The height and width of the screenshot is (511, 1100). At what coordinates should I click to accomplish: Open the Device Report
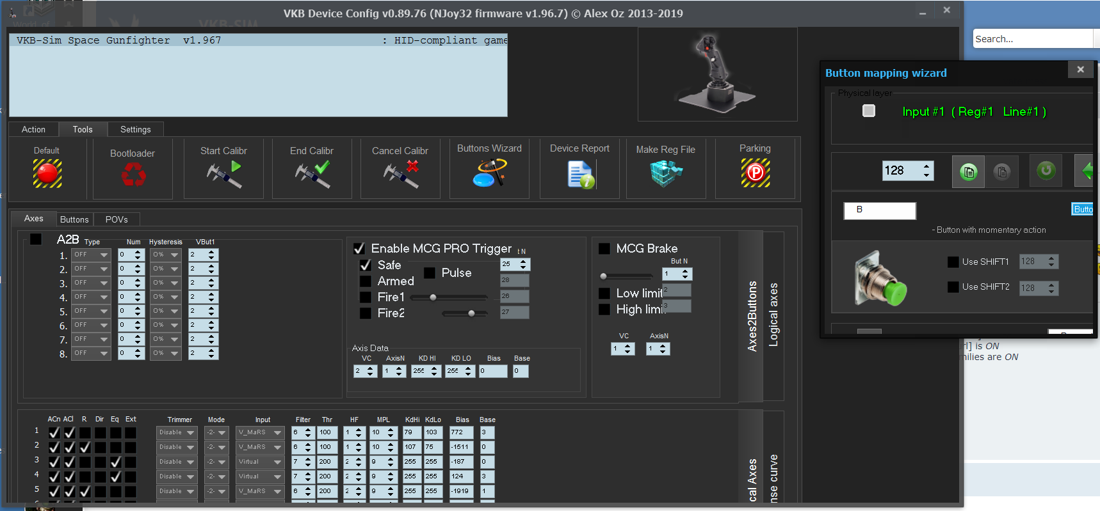click(x=581, y=174)
